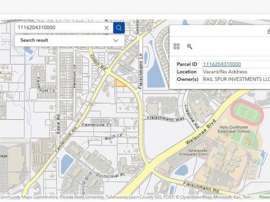Click the Welaunee Blvd road label
270x202 pixels.
point(201,132)
